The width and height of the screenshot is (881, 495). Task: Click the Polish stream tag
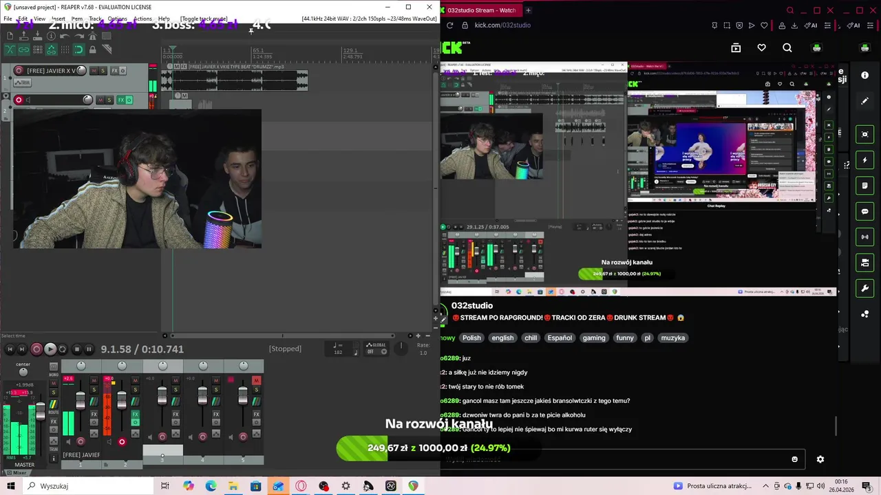point(471,338)
